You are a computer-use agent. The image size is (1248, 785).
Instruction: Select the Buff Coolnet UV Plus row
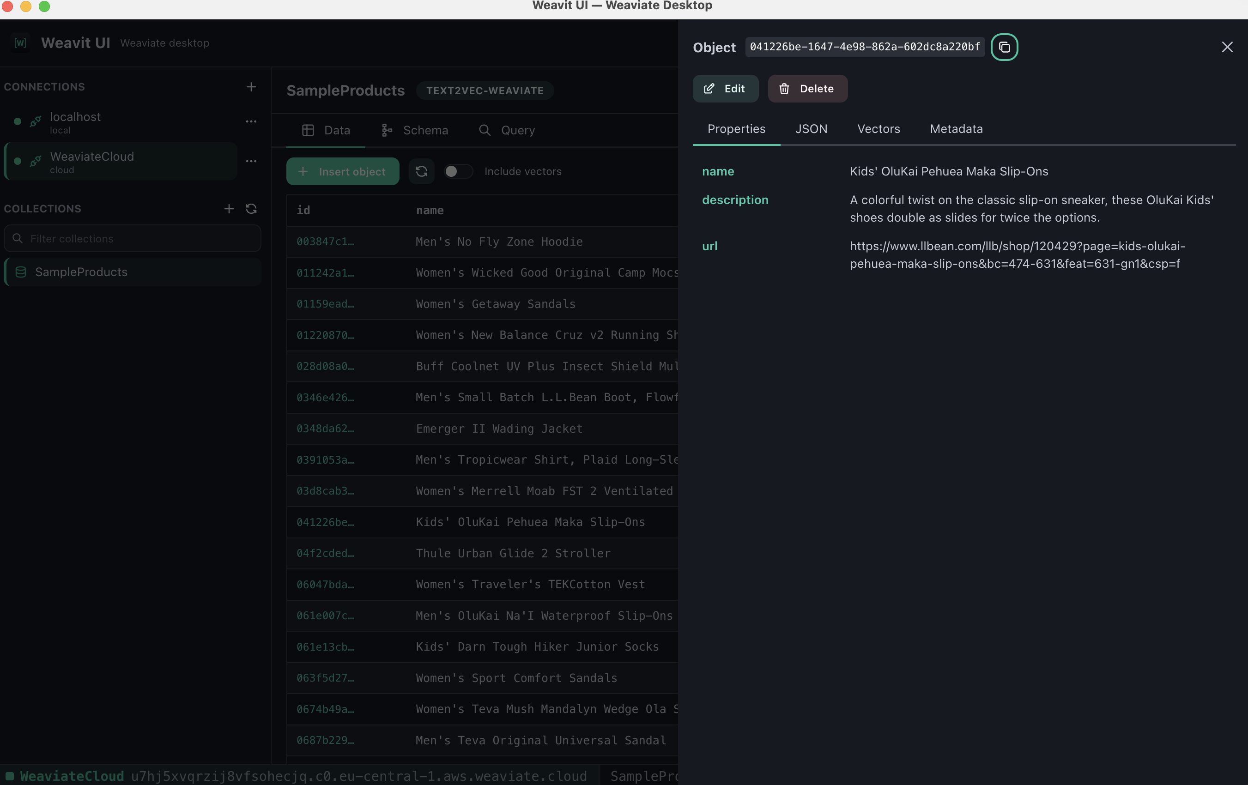(482, 366)
